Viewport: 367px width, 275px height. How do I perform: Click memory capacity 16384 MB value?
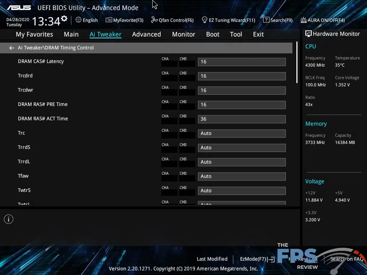(345, 143)
